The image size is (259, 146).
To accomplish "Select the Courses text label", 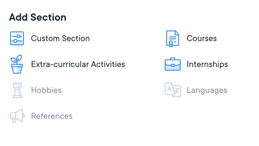I will 202,38.
